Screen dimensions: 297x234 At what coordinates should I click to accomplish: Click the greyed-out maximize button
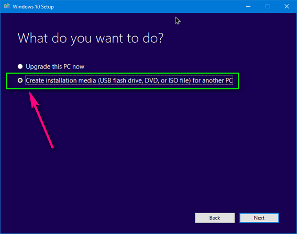267,7
